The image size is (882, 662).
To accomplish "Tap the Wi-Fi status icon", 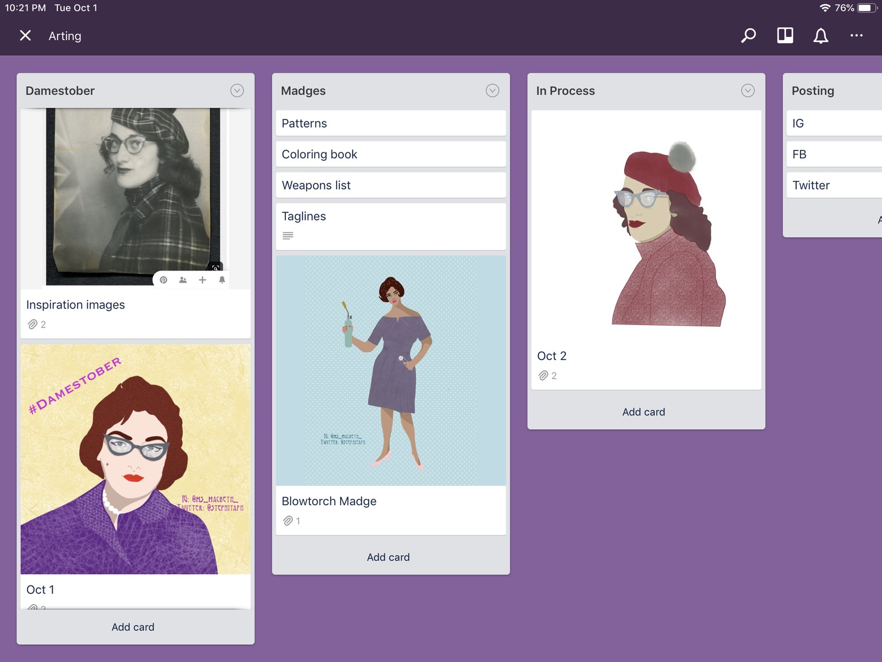I will (x=825, y=8).
